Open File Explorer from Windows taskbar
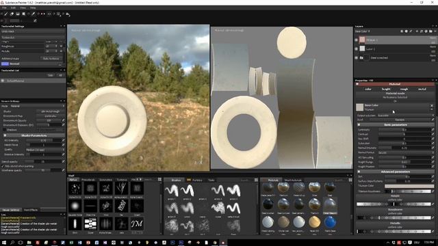The image size is (438, 246). pos(29,243)
